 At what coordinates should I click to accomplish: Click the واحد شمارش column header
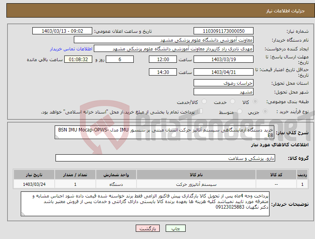(x=116, y=174)
